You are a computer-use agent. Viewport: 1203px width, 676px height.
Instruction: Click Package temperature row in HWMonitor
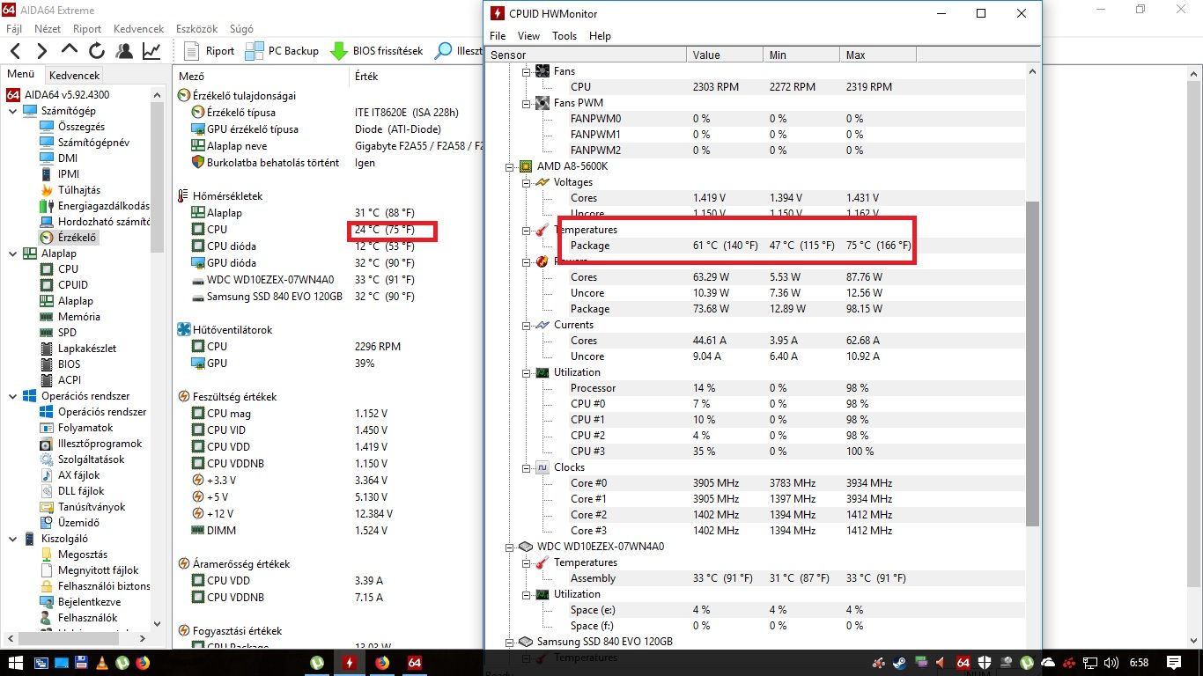(755, 246)
